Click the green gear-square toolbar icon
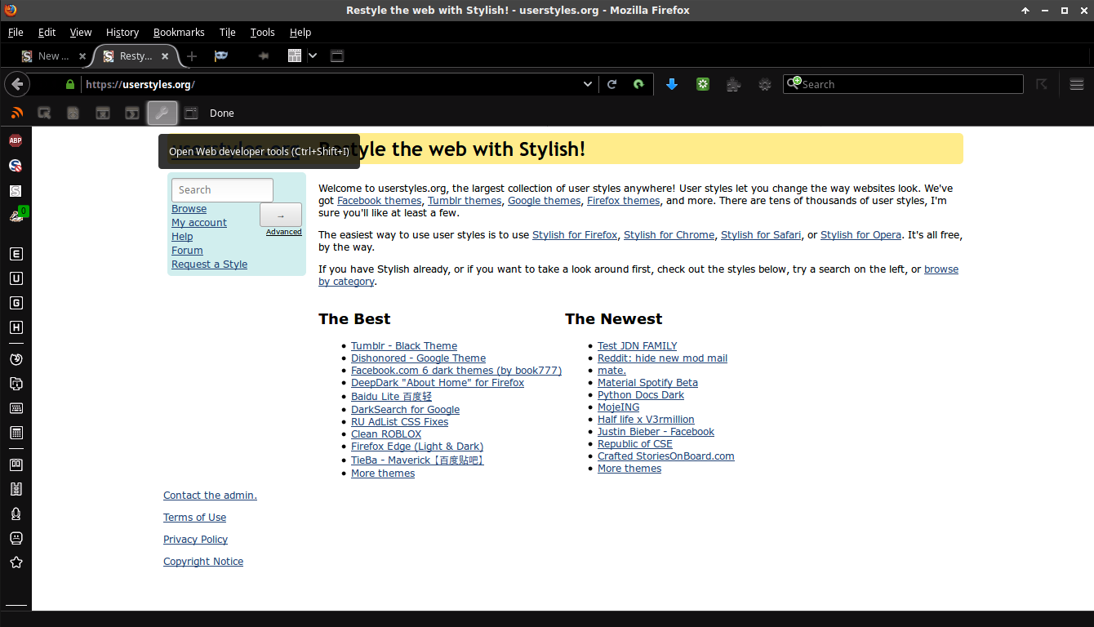The image size is (1094, 627). [x=703, y=84]
